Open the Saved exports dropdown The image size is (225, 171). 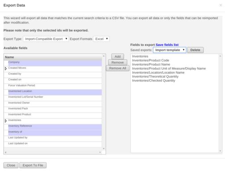tap(170, 50)
